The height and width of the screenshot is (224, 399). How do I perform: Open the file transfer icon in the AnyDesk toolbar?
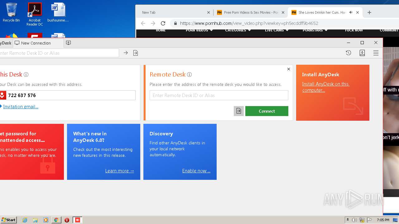click(135, 53)
